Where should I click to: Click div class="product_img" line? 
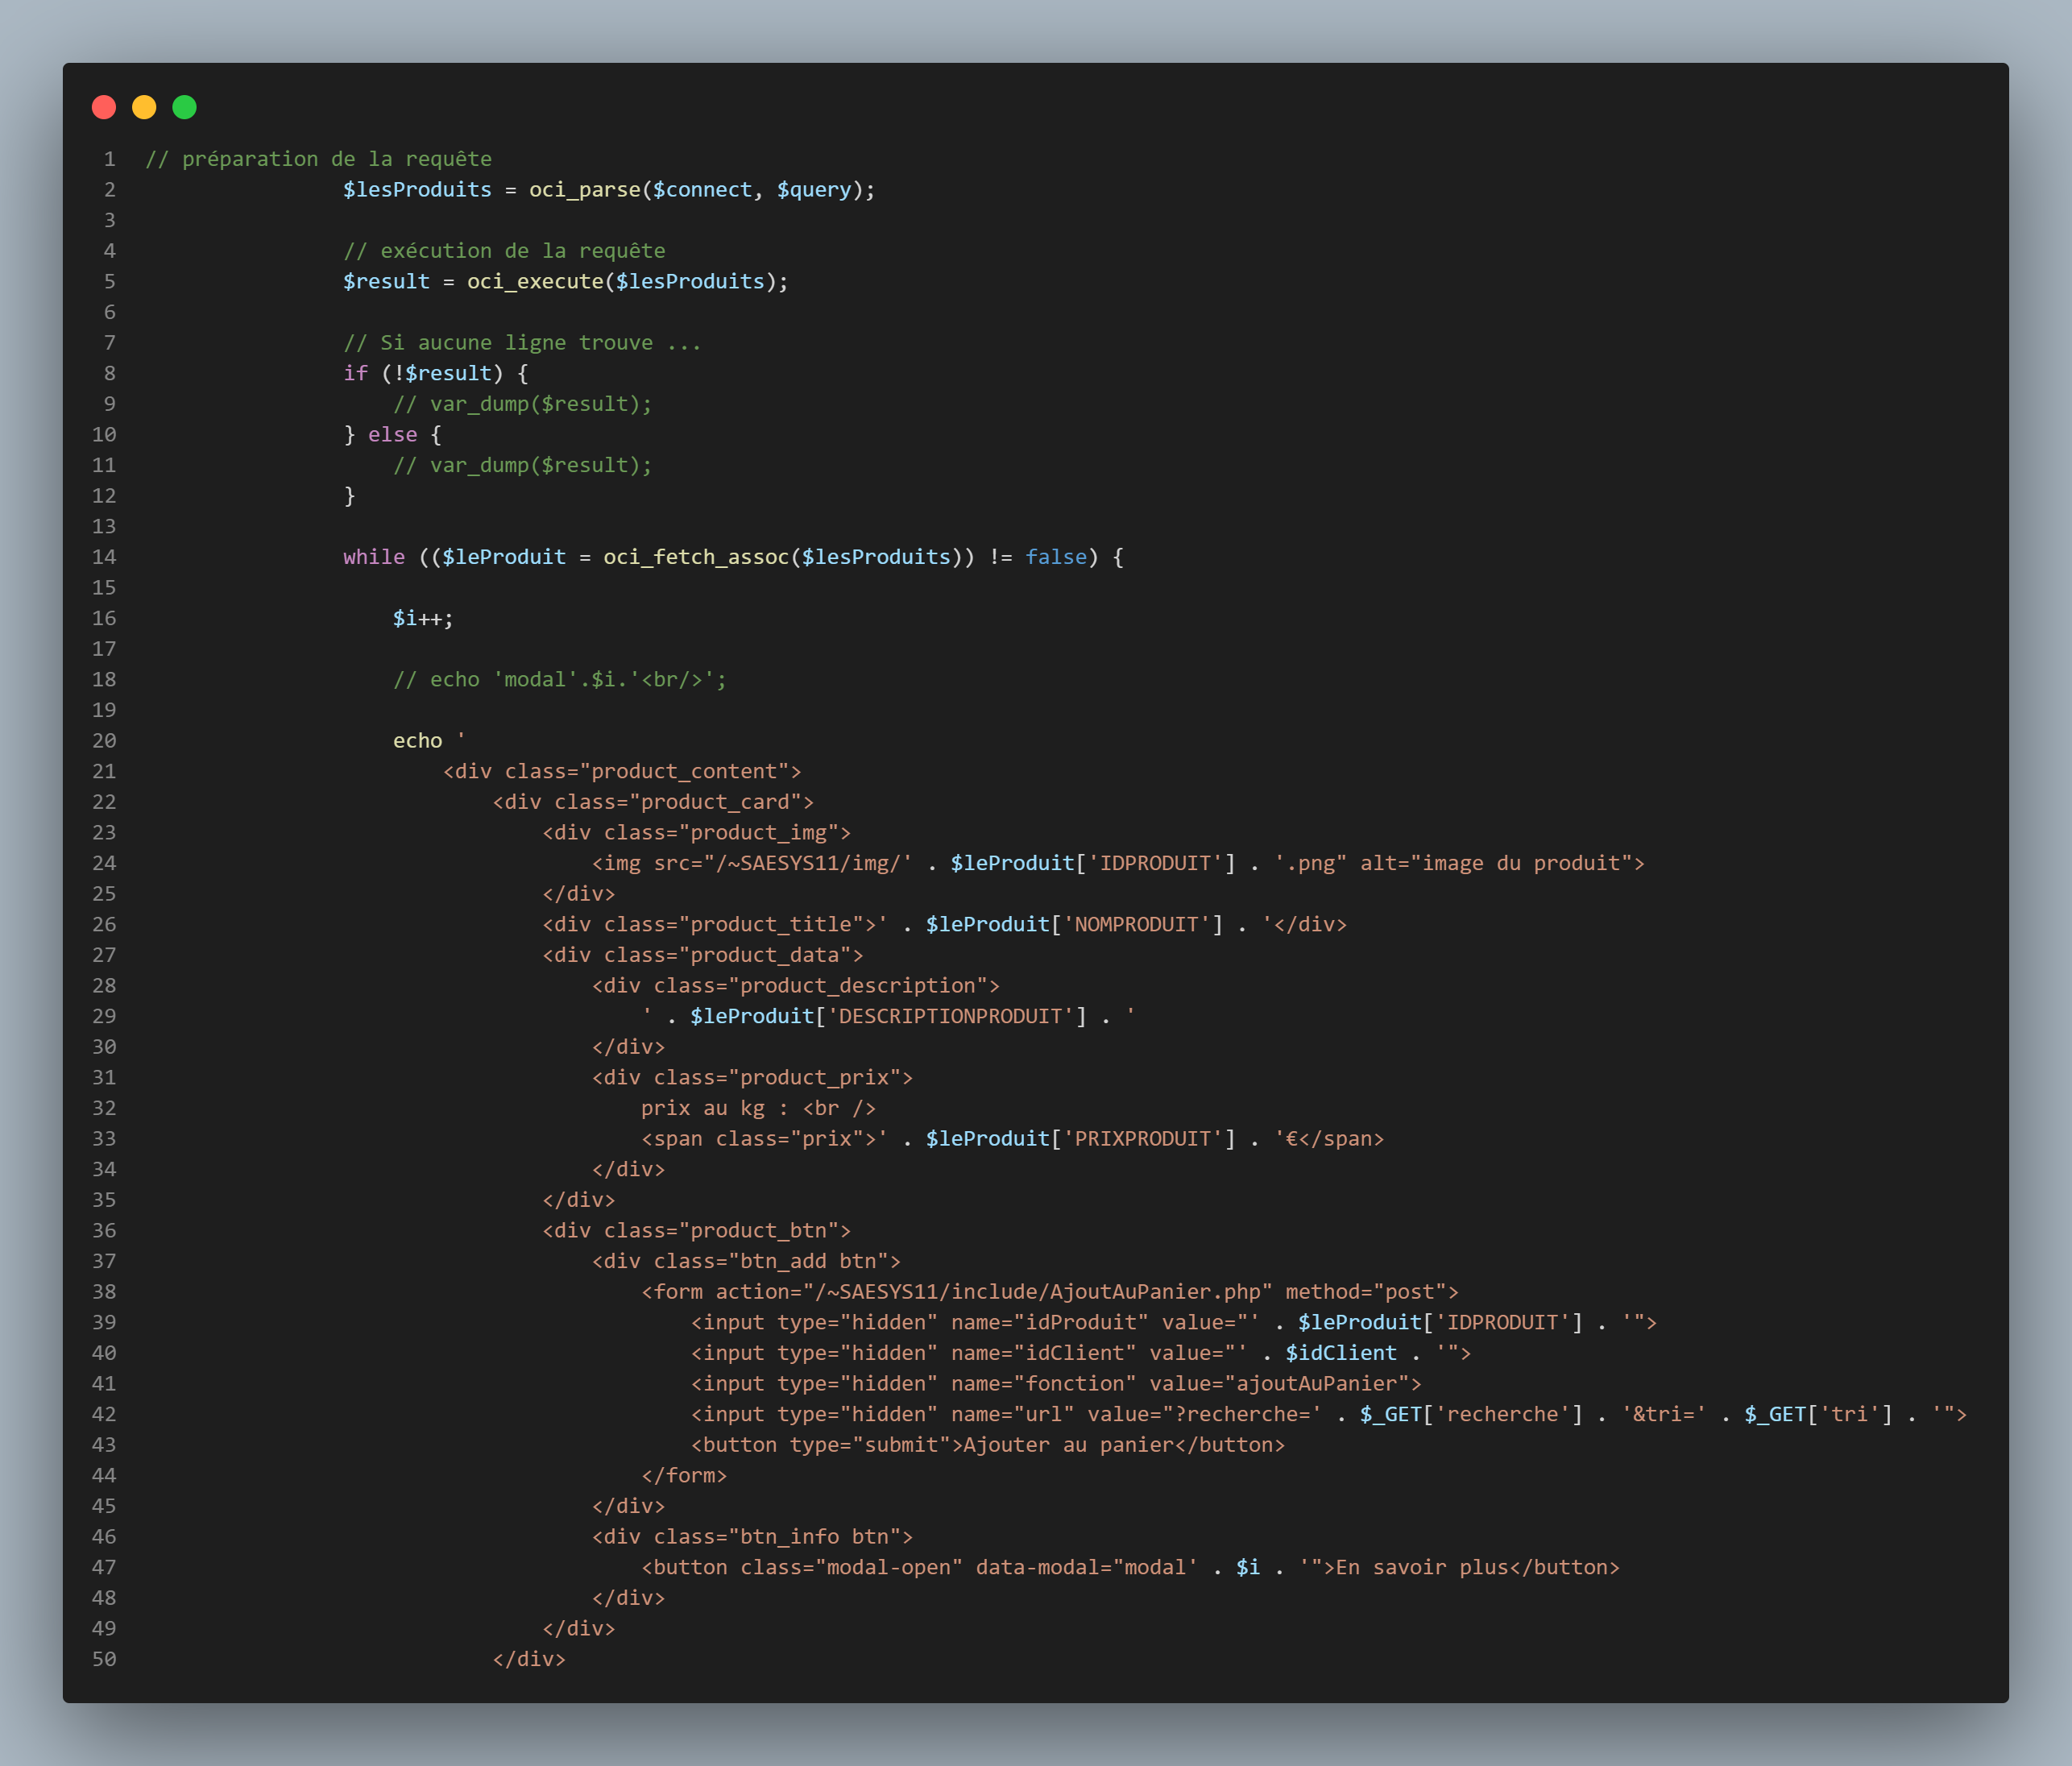coord(697,833)
